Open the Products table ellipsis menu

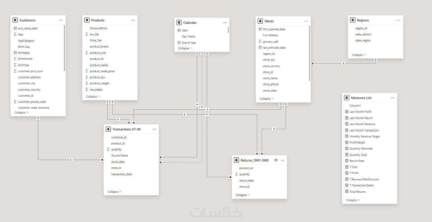tap(133, 20)
